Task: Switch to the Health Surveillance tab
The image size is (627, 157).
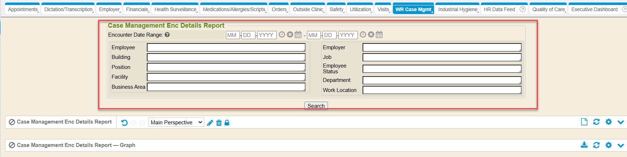Action: [175, 9]
